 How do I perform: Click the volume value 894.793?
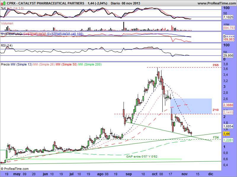(229, 28)
